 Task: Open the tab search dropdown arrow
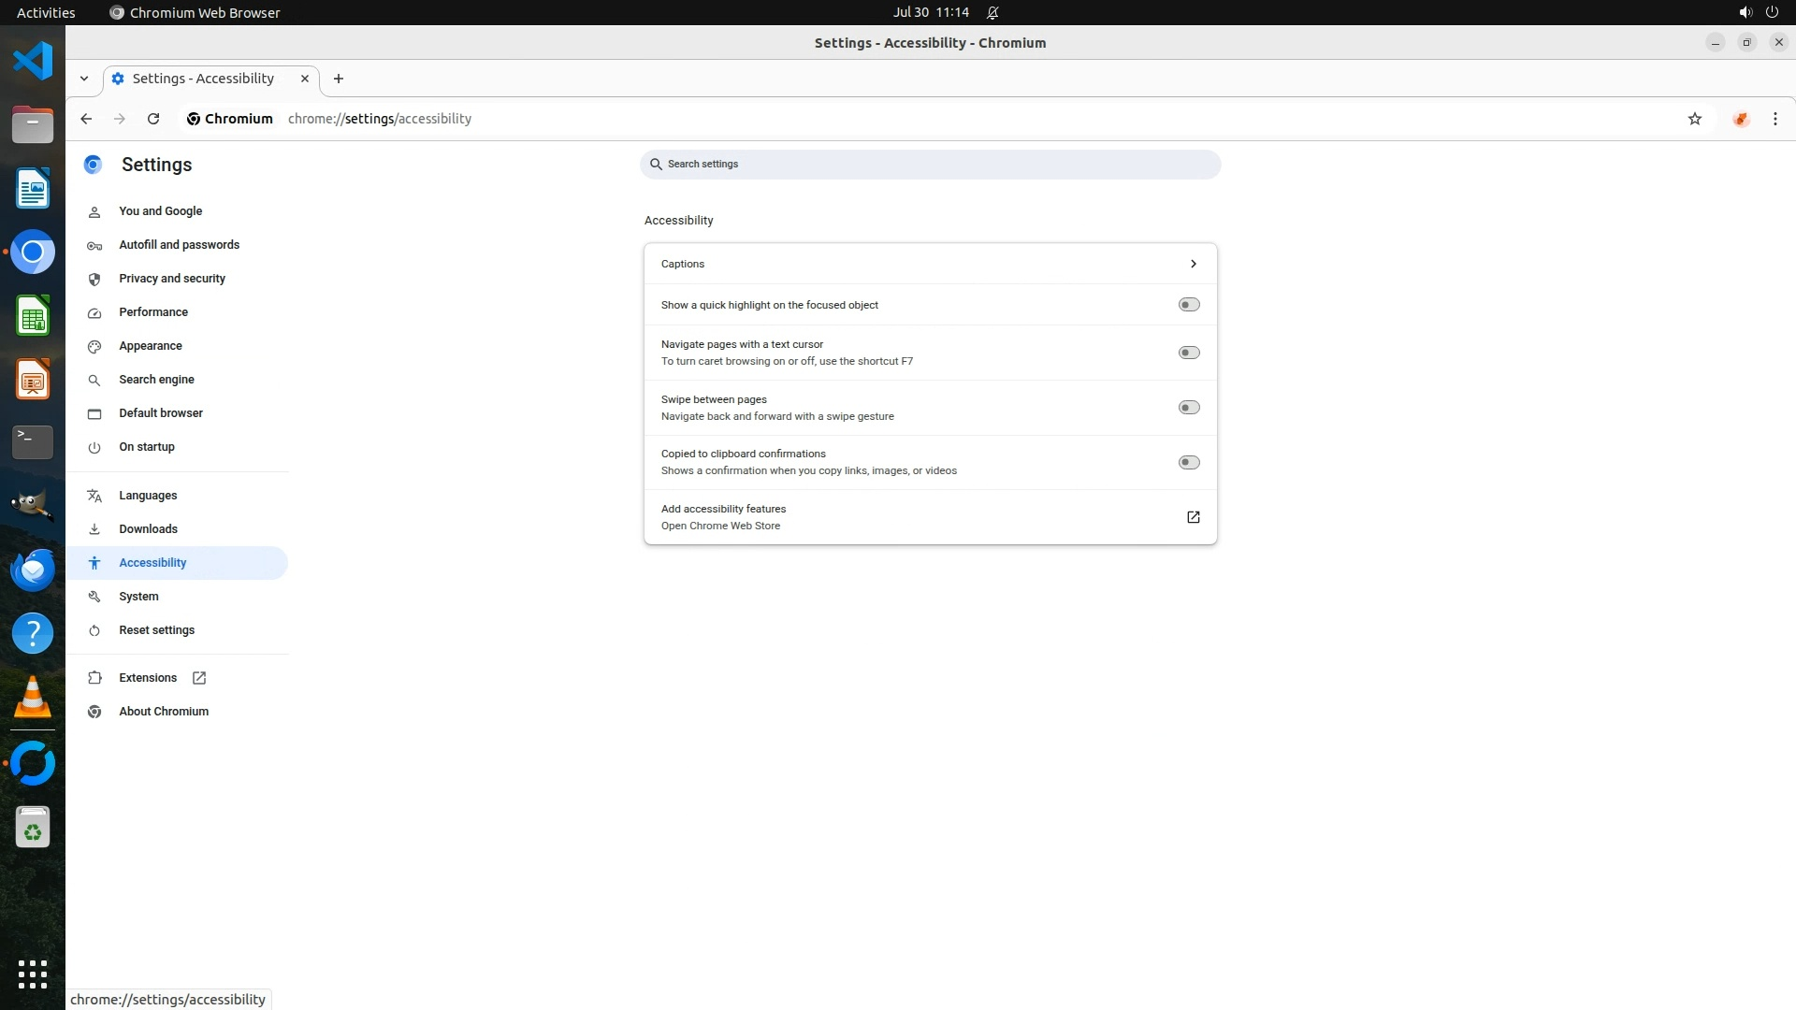[x=84, y=79]
